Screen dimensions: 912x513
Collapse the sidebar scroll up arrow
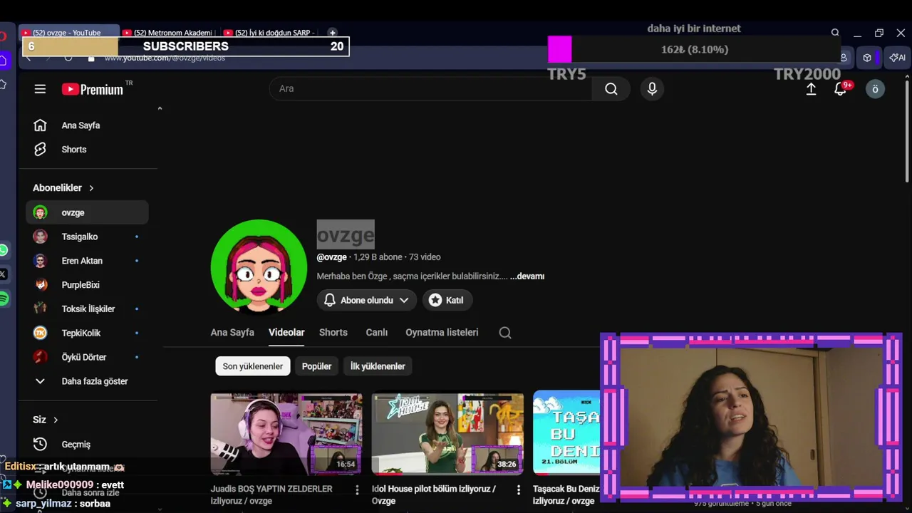pyautogui.click(x=160, y=108)
